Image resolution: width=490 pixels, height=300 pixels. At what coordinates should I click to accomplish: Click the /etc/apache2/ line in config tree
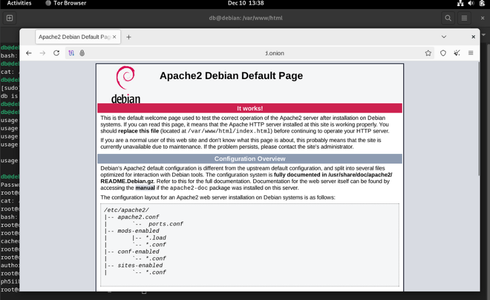[x=126, y=210]
